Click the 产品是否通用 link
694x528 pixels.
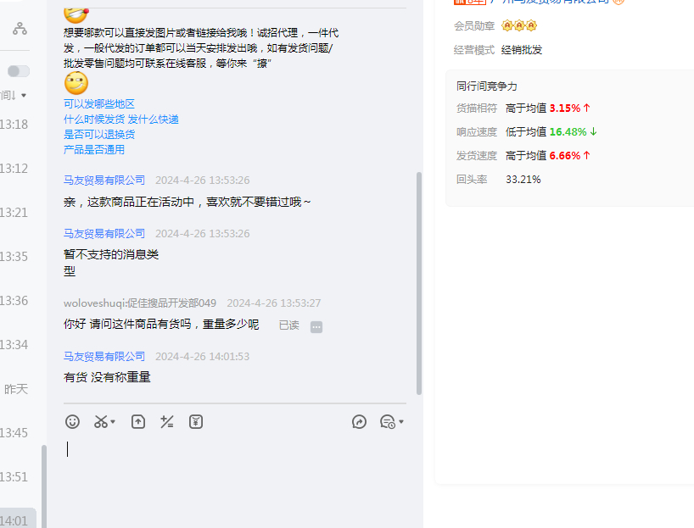click(x=93, y=149)
